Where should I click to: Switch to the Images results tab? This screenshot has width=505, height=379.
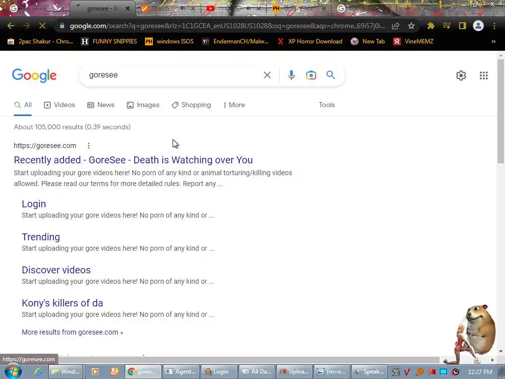[x=143, y=105]
